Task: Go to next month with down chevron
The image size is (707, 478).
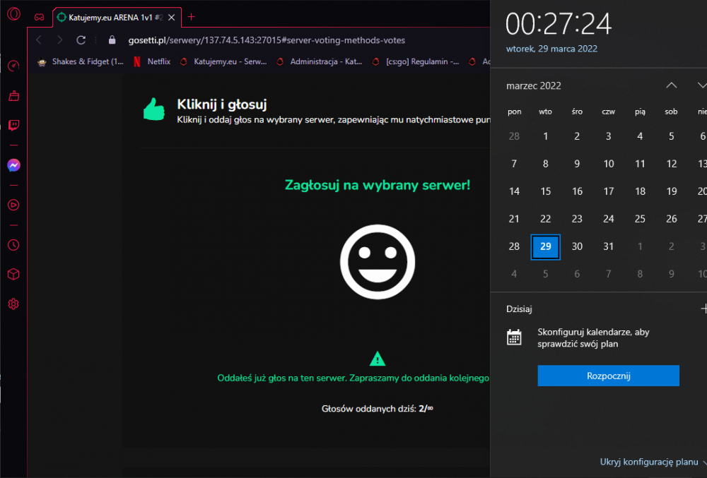Action: coord(701,85)
